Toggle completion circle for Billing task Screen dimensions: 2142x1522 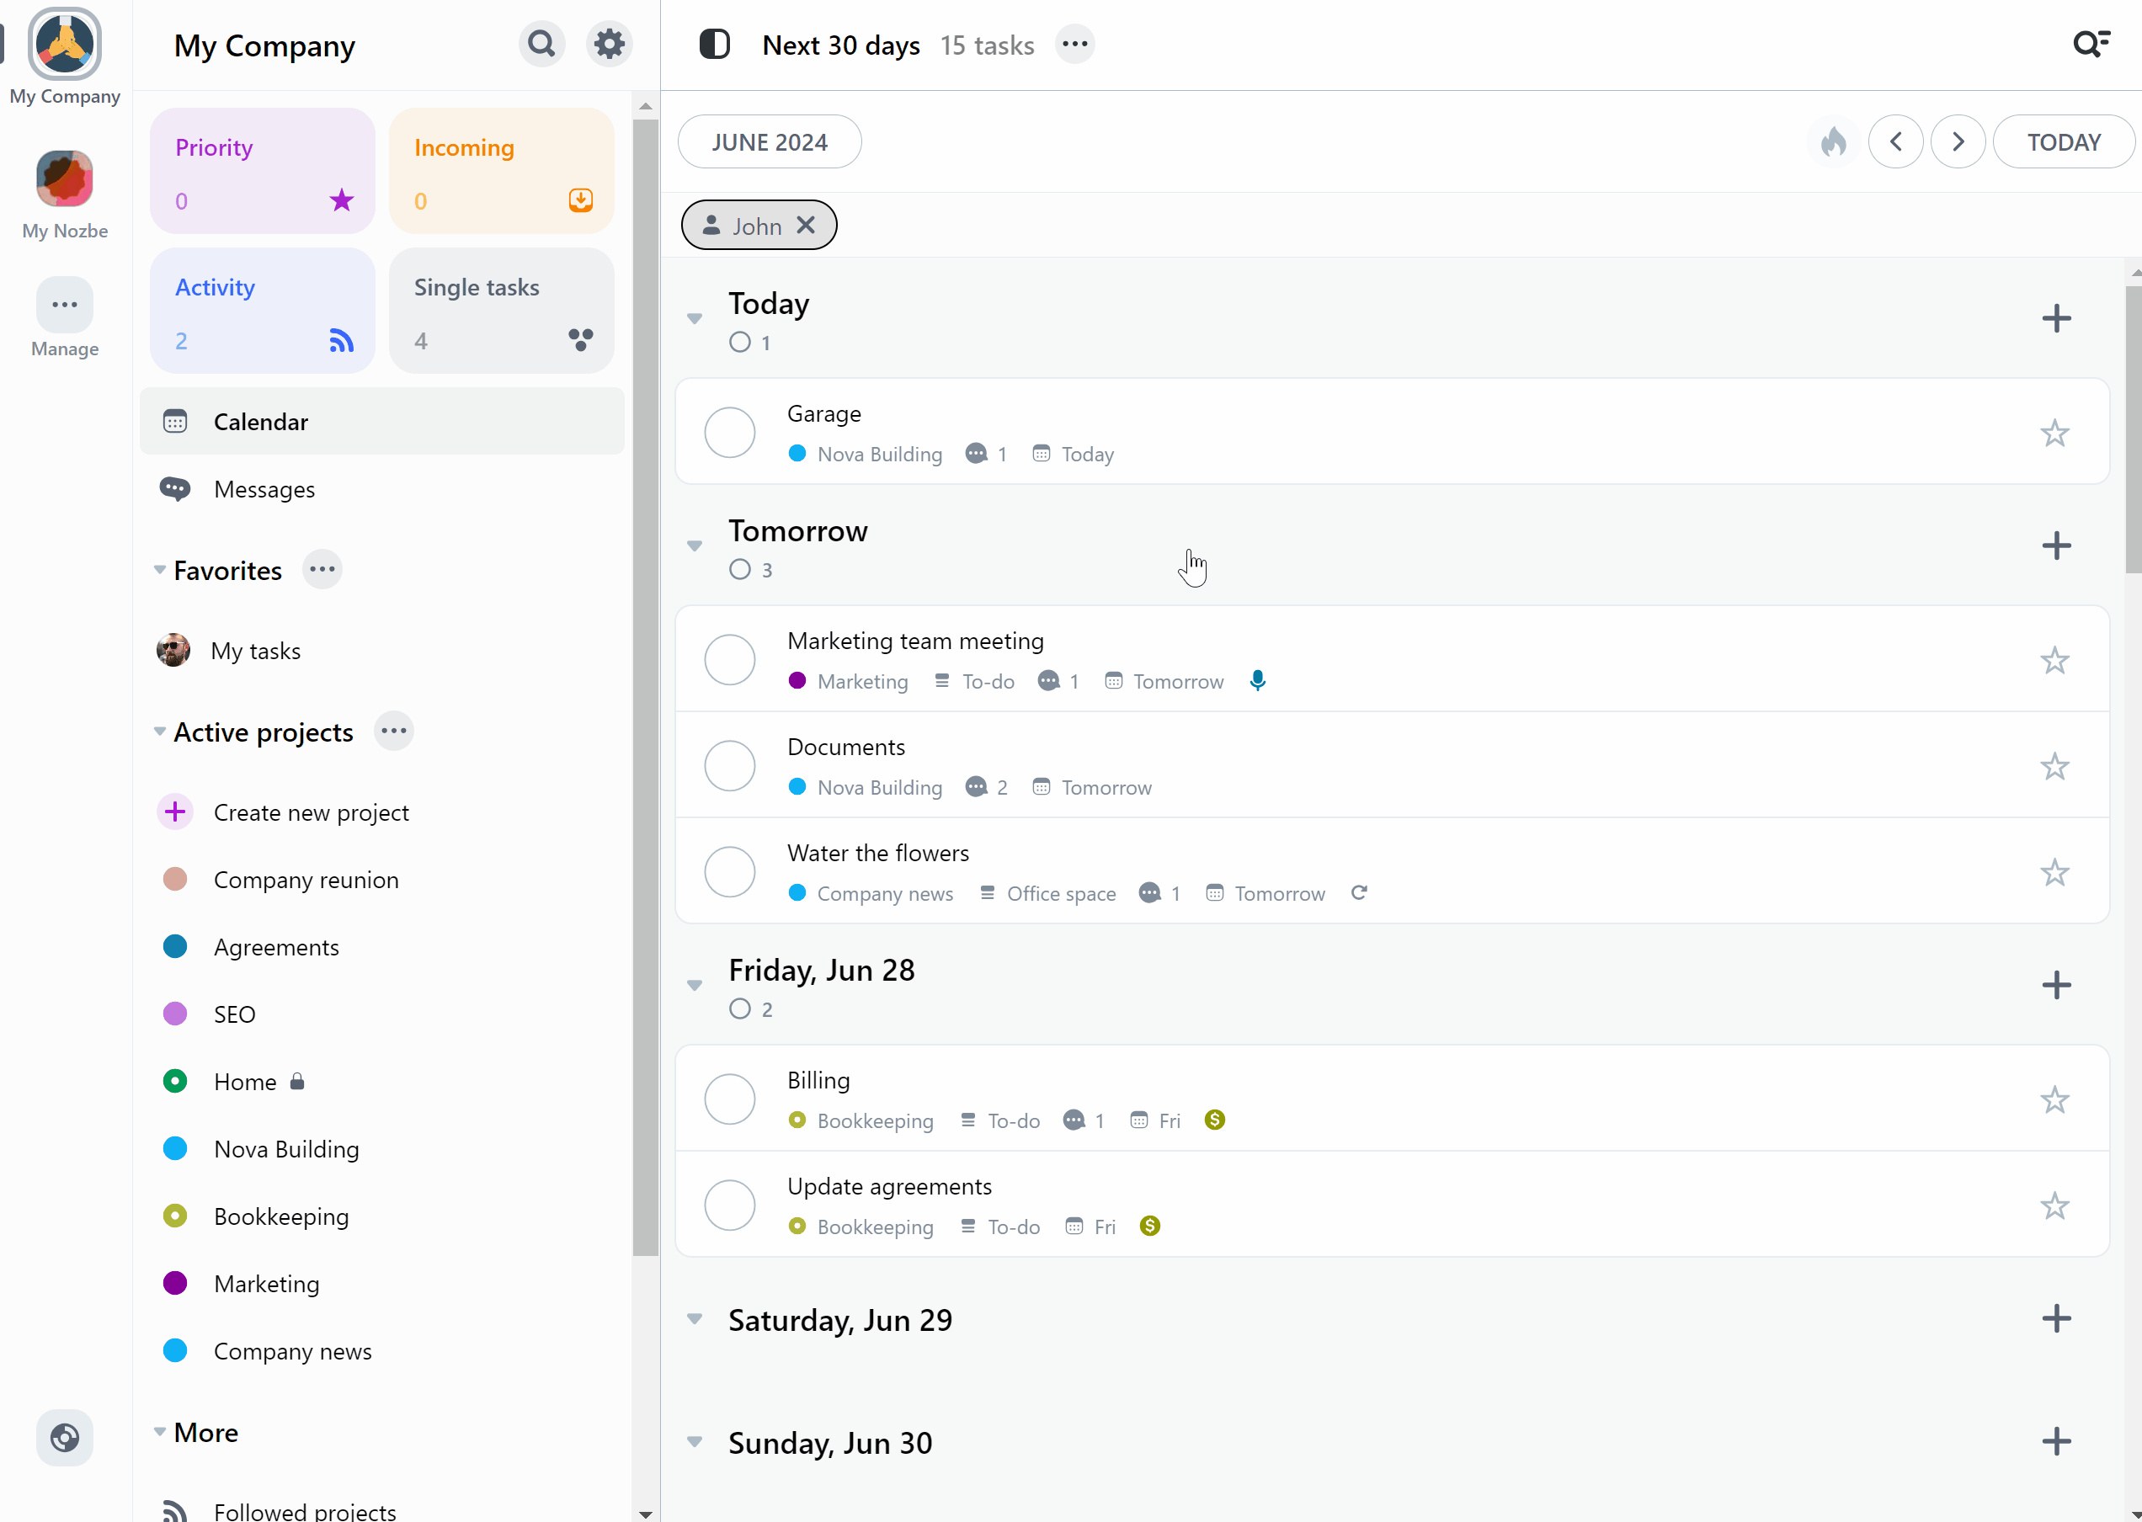[730, 1099]
